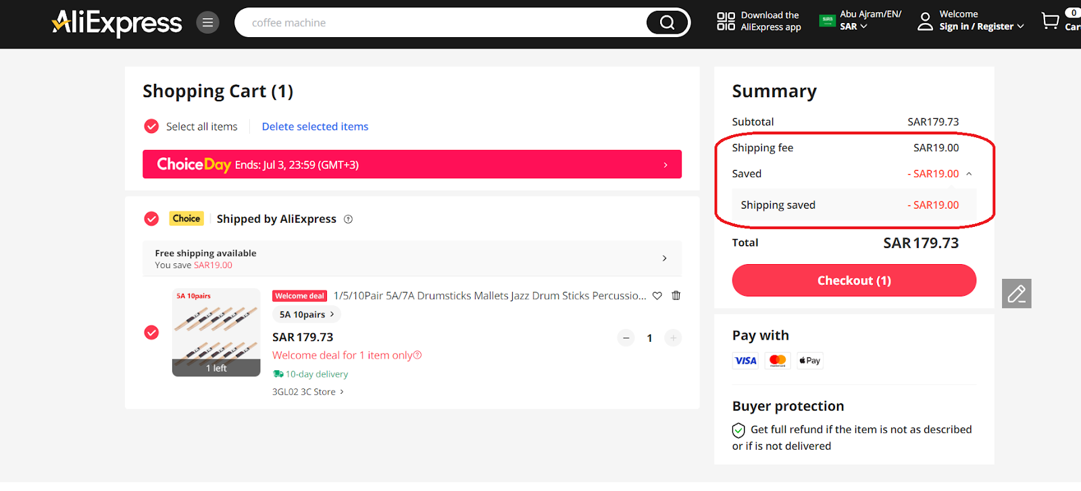
Task: Click the info icon beside Shipped by AliExpress
Action: point(348,219)
